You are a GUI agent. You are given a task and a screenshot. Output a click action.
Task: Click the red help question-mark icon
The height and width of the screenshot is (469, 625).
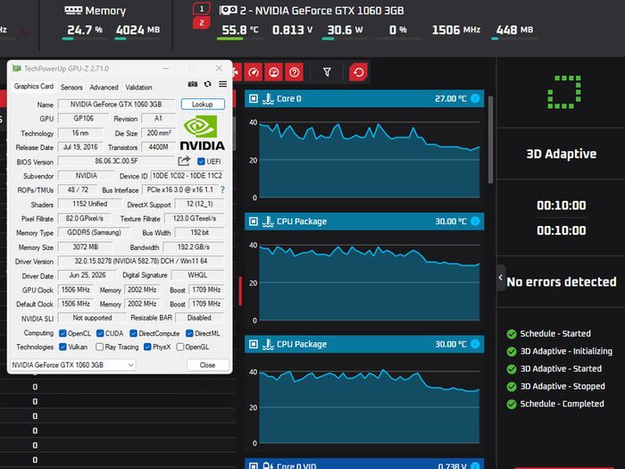[294, 72]
